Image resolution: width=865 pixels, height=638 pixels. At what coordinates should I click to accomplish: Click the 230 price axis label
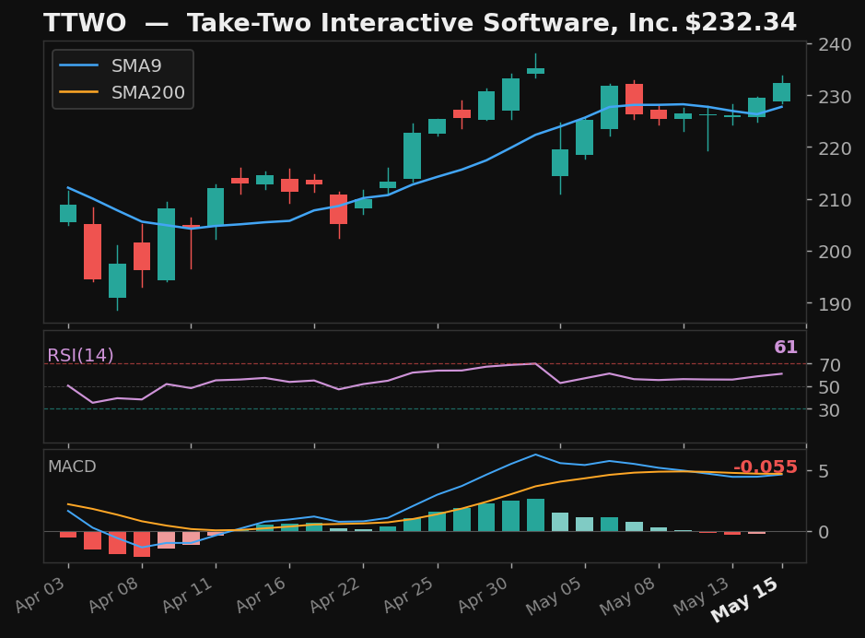click(835, 97)
